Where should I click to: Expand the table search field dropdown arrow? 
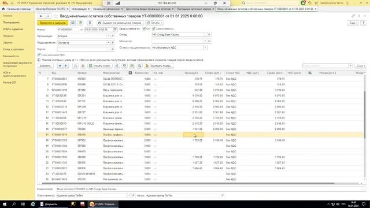point(351,66)
